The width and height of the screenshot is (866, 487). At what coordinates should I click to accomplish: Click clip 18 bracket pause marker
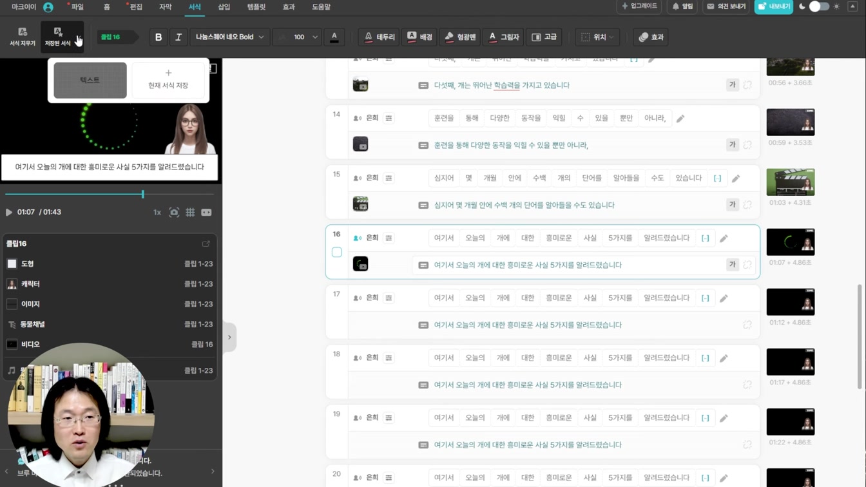click(706, 358)
